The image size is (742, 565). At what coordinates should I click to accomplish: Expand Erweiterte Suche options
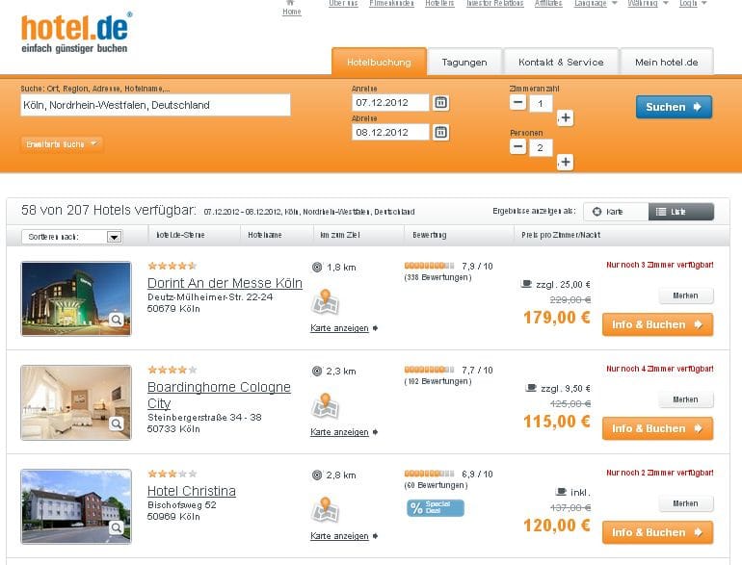62,144
